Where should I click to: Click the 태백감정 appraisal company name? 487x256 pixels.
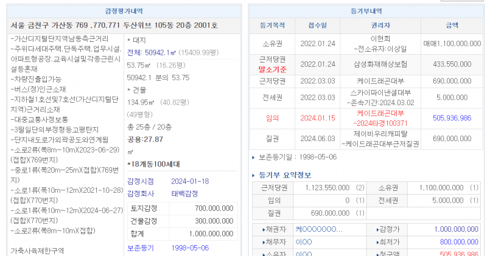[x=184, y=193]
